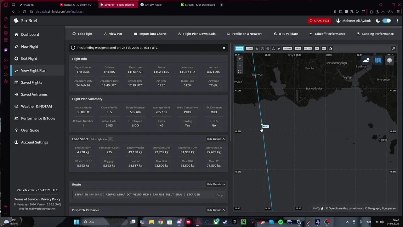The width and height of the screenshot is (403, 227).
Task: Select Edit Flight in the sidebar
Action: [x=29, y=58]
